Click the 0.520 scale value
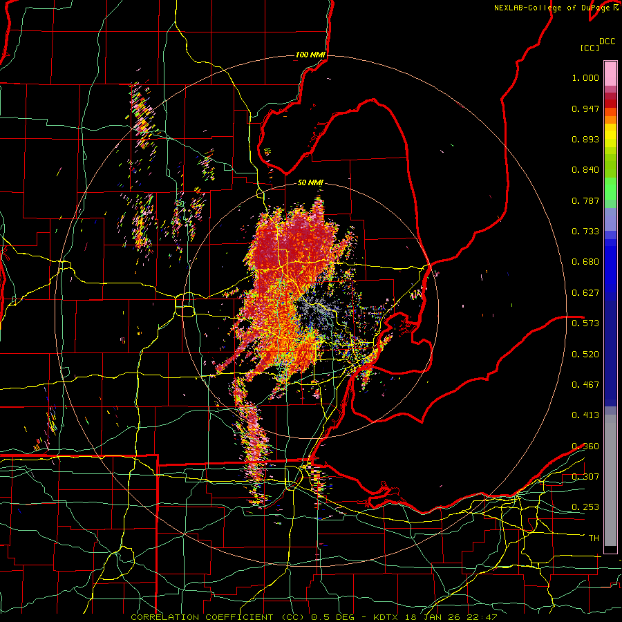Viewport: 622px width, 622px height. [x=585, y=355]
